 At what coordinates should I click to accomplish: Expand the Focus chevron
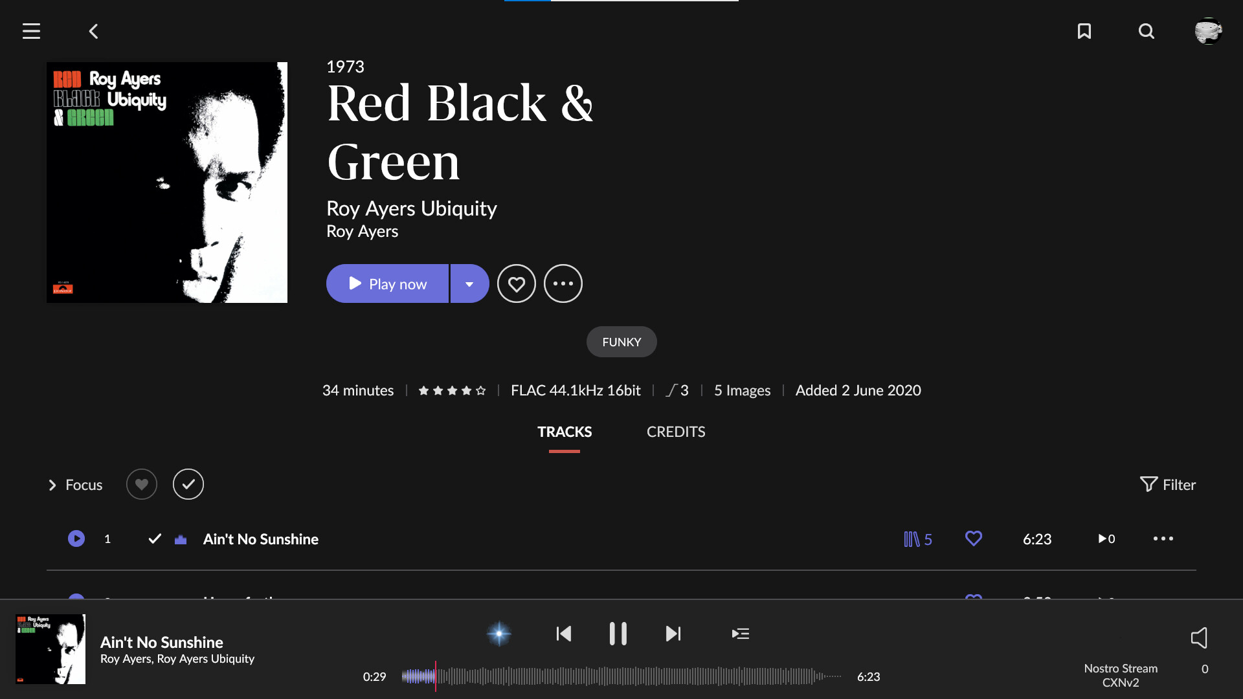tap(52, 485)
